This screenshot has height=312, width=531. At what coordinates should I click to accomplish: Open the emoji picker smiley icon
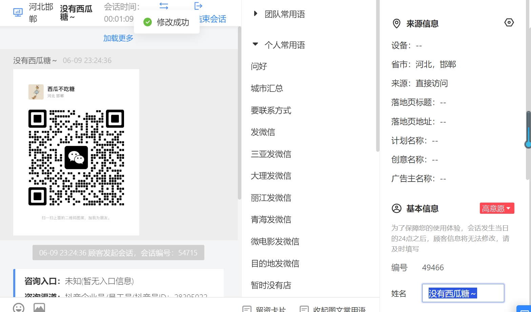(x=19, y=308)
